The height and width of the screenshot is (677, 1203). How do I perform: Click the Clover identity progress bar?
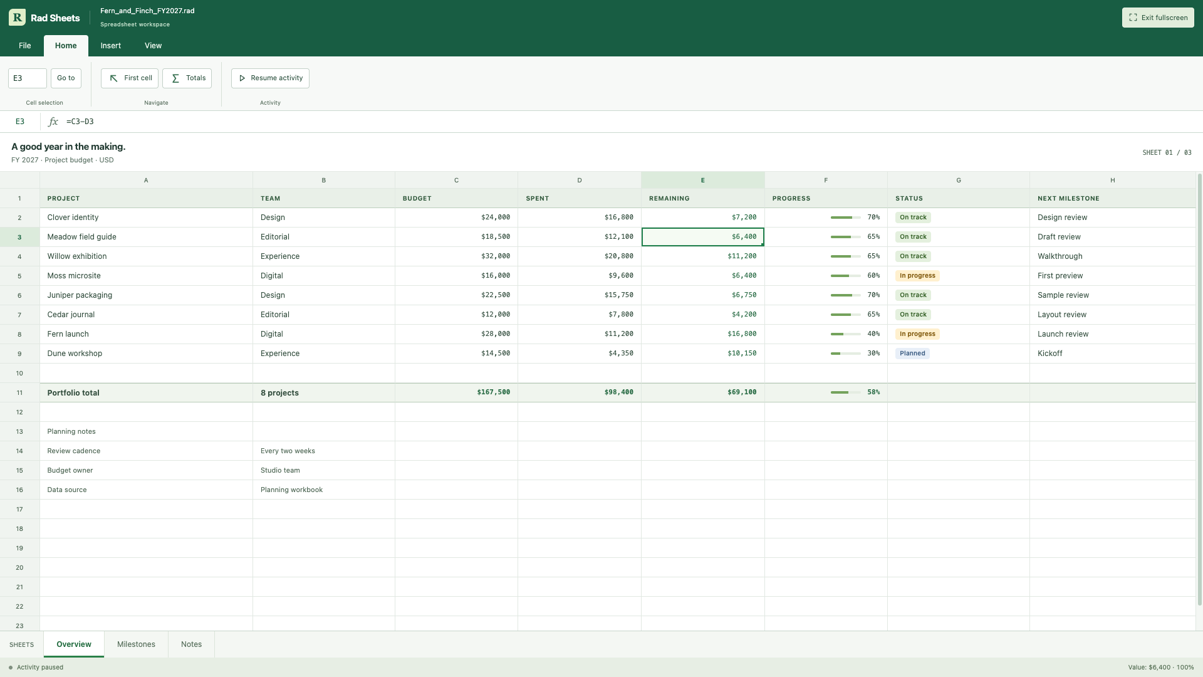846,218
